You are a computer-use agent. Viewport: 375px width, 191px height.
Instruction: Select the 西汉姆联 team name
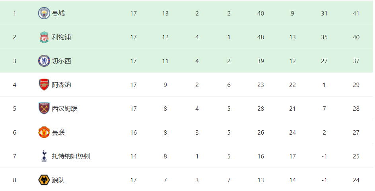tap(64, 109)
